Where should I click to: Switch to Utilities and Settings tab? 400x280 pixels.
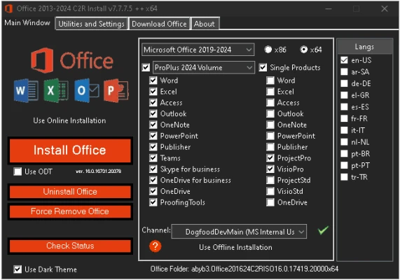click(x=91, y=24)
